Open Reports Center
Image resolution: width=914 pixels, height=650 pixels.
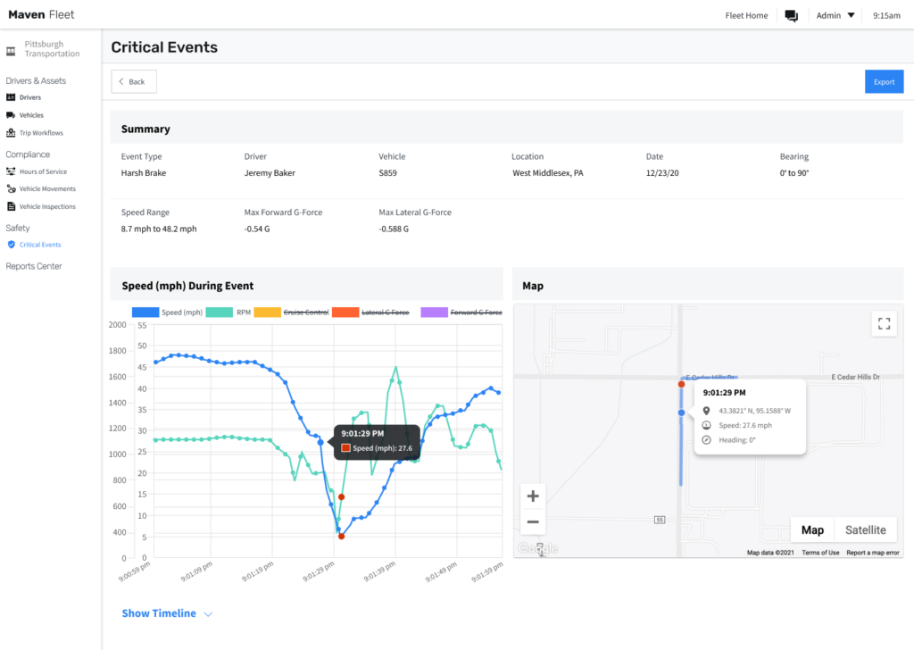tap(34, 266)
